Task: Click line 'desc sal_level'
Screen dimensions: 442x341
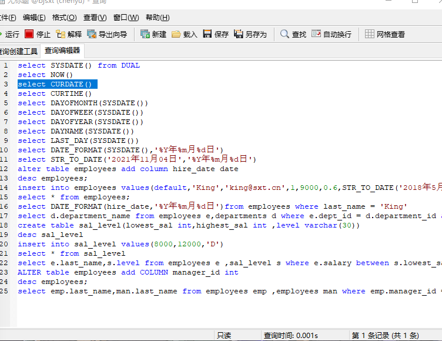Action: 50,235
